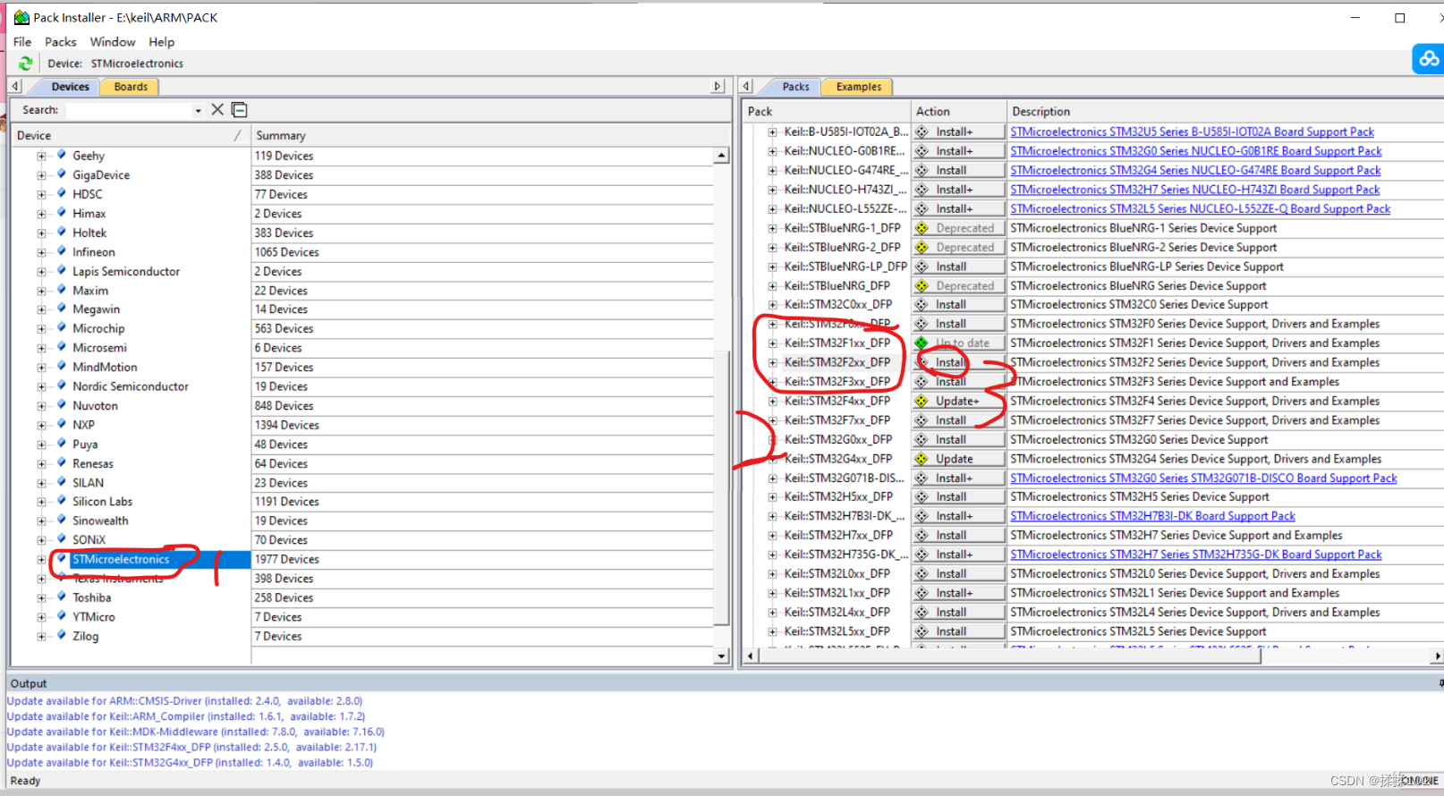Click the NXP vendor diamond icon
1444x796 pixels.
(x=62, y=424)
